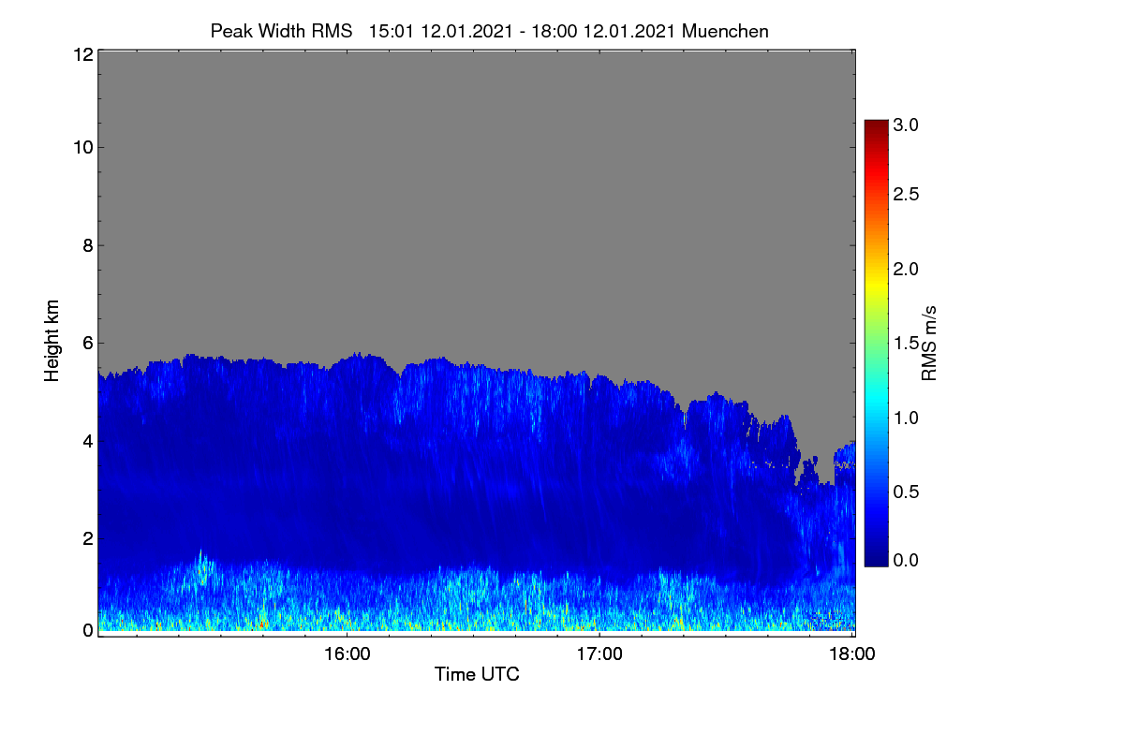Click the height tick label 12
The image size is (1124, 749).
(x=81, y=54)
